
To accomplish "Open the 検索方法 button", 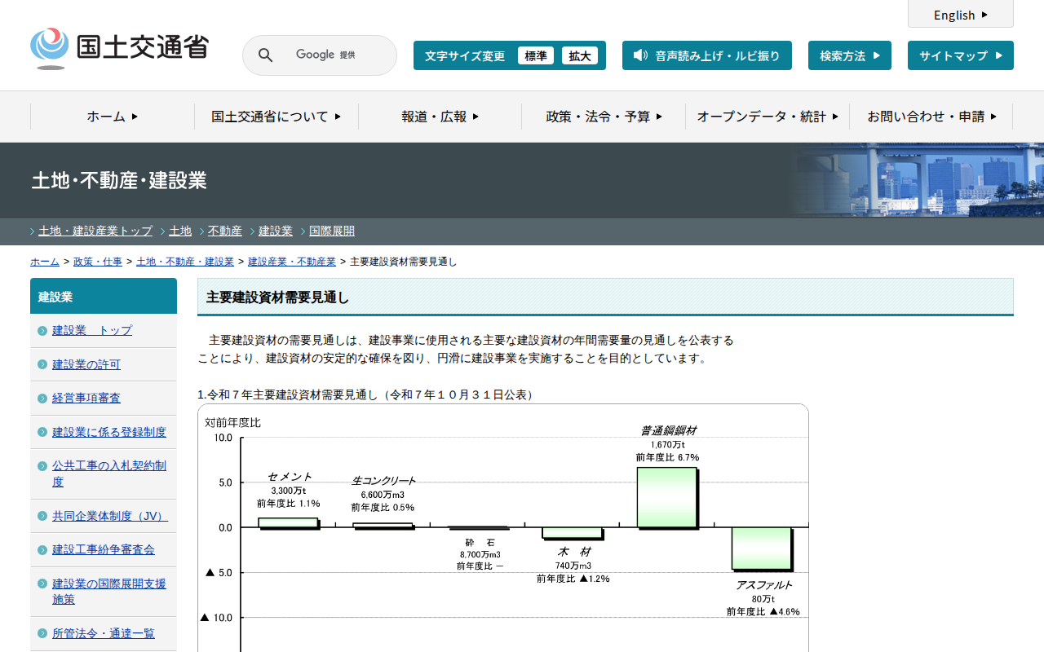I will (x=849, y=55).
